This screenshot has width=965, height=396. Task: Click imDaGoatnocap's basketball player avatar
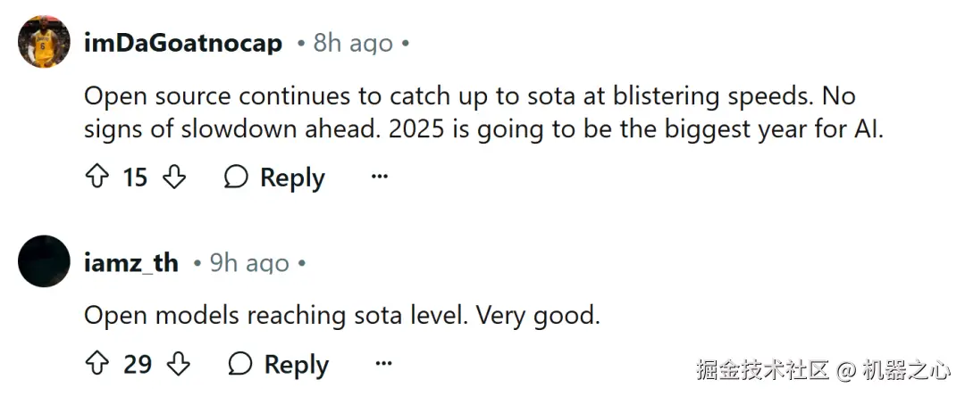pyautogui.click(x=44, y=42)
